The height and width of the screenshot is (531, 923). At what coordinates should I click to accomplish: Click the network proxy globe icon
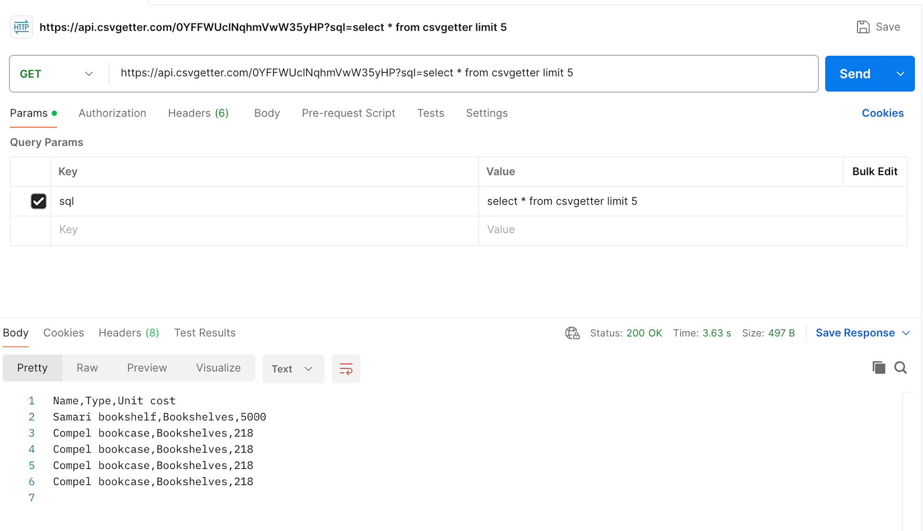click(572, 332)
